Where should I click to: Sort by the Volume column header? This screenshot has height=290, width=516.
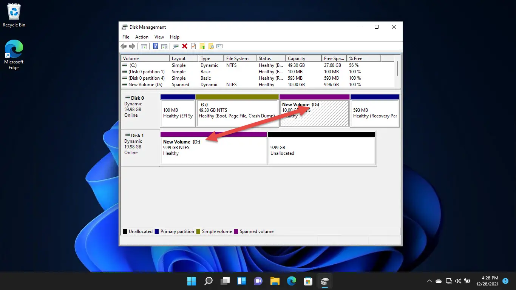point(145,59)
